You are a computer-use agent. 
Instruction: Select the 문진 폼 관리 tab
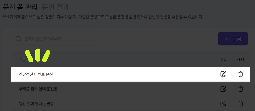tap(20, 7)
